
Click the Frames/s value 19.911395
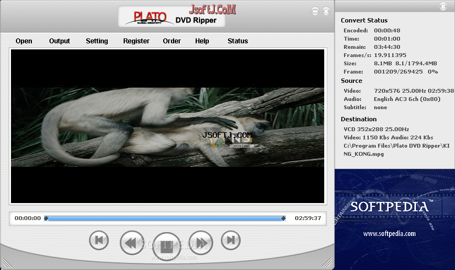(x=390, y=55)
